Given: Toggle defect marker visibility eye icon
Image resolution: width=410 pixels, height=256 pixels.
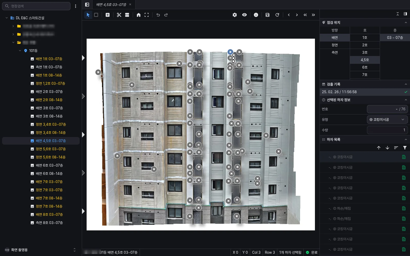Looking at the screenshot, I should (x=244, y=15).
